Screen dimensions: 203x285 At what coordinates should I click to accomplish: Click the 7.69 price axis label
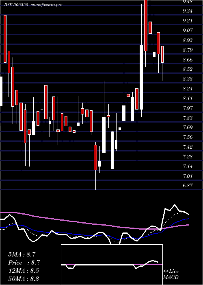pyautogui.click(x=188, y=127)
